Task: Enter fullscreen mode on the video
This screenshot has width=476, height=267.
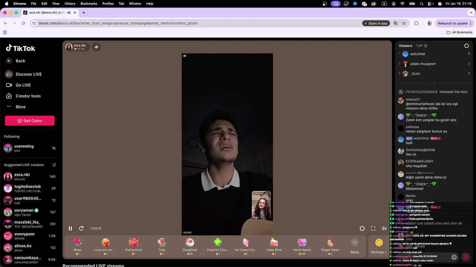Action: click(x=373, y=228)
